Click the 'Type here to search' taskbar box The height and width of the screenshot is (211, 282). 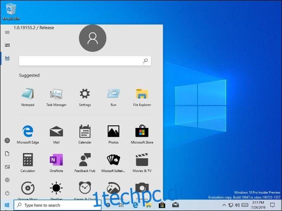tap(58, 205)
